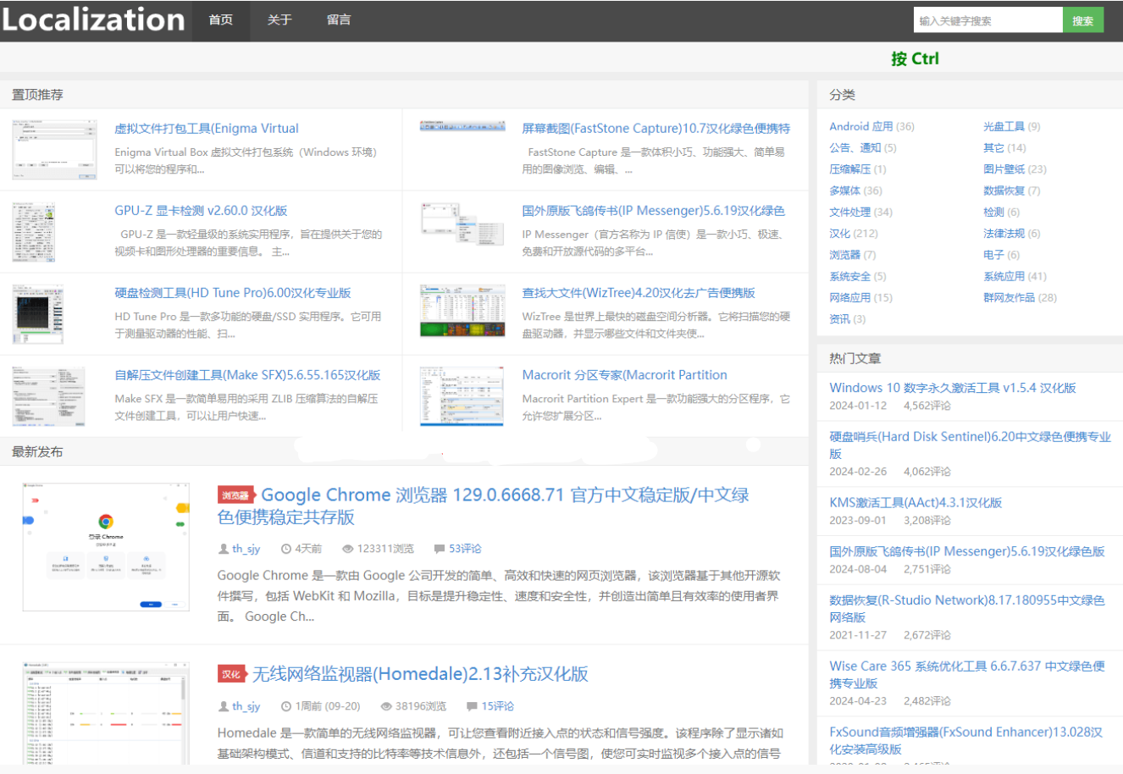Click the comment icon next to 53评论
Screen dimensions: 1123x774
click(x=439, y=549)
